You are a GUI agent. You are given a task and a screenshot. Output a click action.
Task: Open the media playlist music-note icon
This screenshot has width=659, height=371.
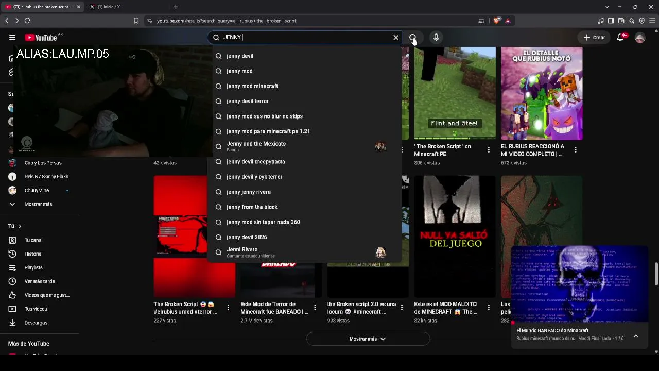tap(600, 21)
